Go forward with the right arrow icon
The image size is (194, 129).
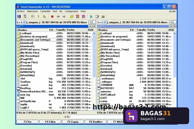click(64, 16)
